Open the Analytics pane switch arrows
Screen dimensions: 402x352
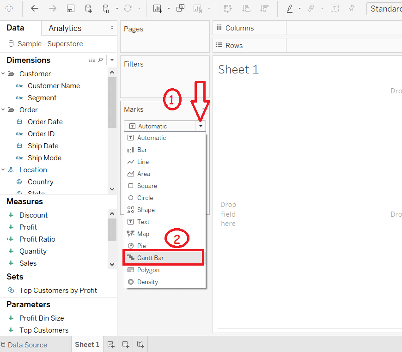112,28
